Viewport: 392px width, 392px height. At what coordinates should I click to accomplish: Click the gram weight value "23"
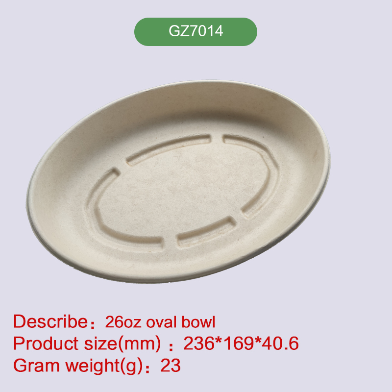coord(171,366)
